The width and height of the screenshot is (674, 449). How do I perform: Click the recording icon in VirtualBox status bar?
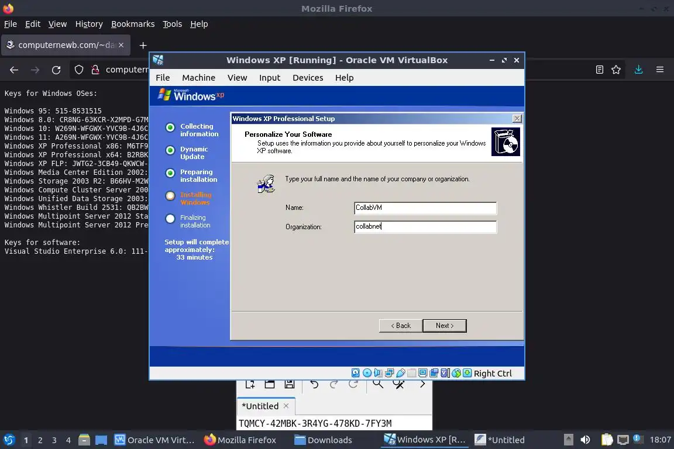[434, 373]
